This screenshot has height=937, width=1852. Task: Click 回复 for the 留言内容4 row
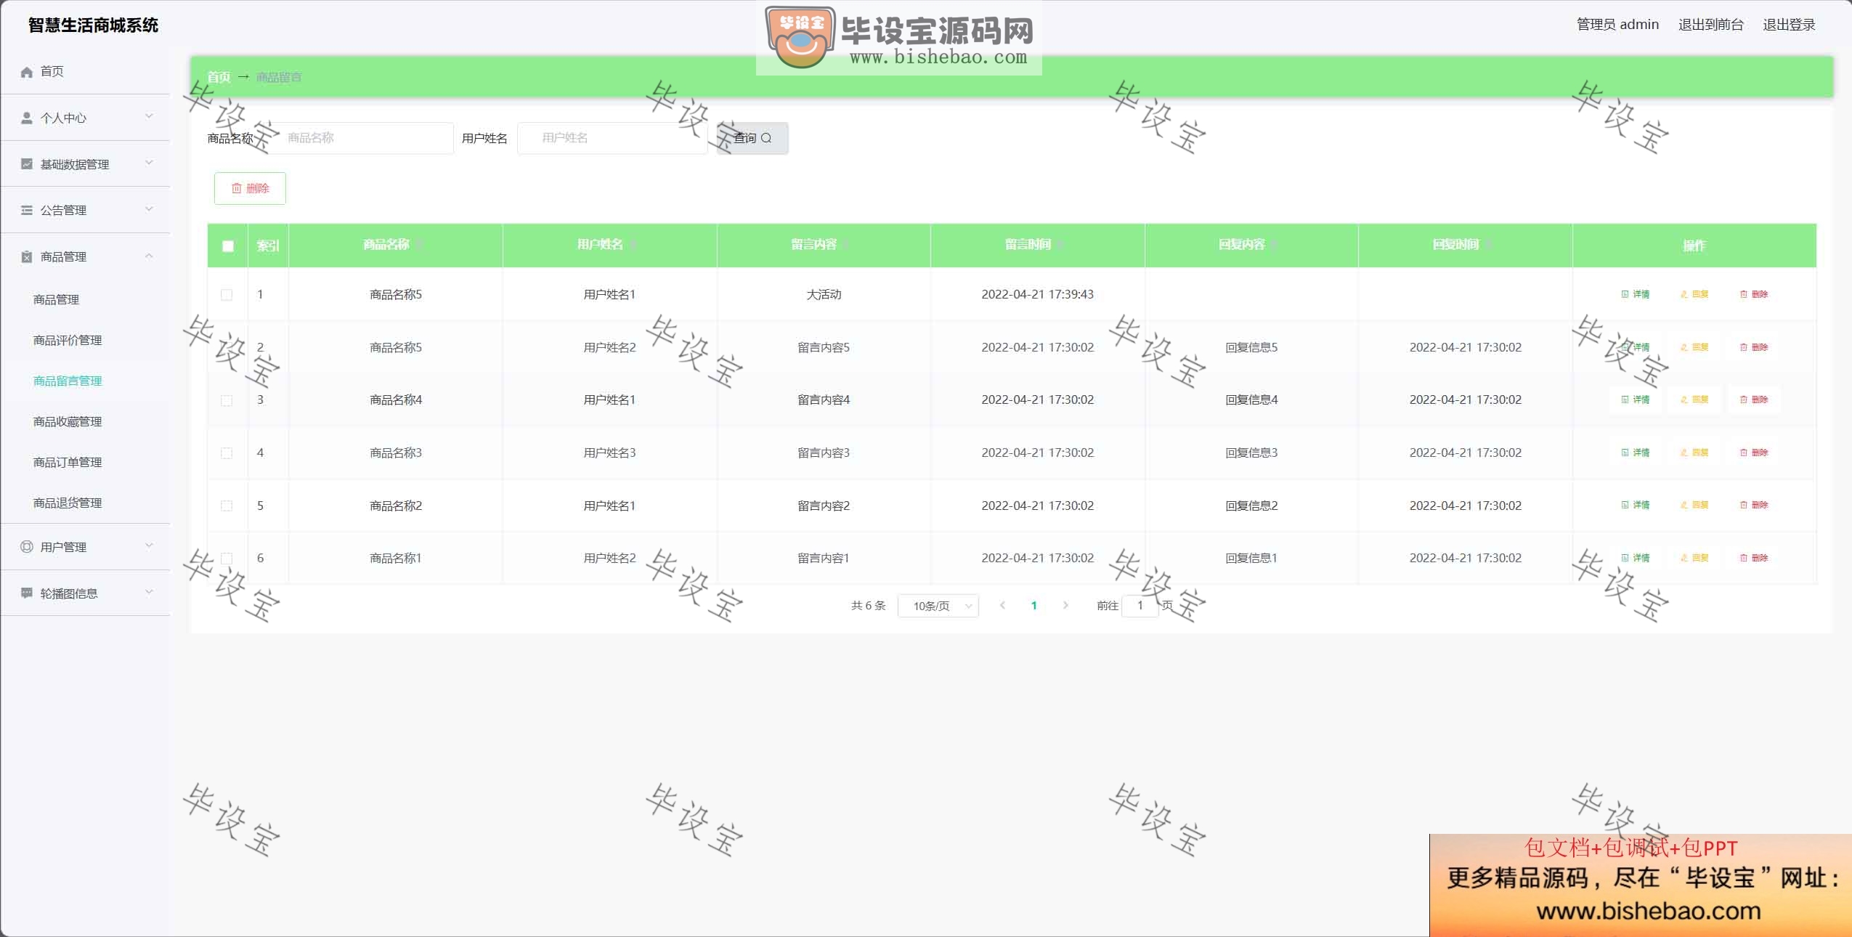click(1694, 399)
